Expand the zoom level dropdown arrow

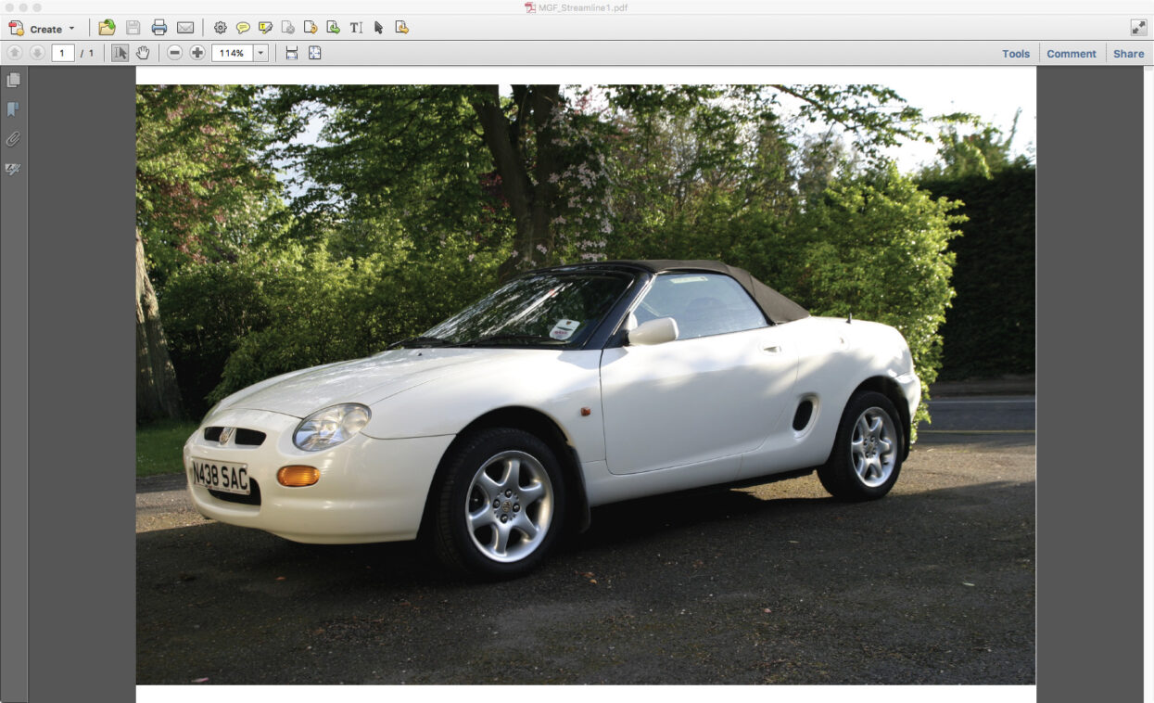coord(260,53)
